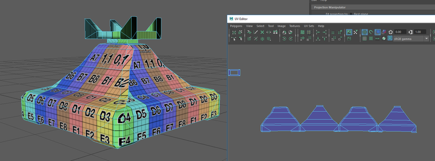Toggle the display image button
Viewport: 435px width, 161px height.
click(x=349, y=33)
